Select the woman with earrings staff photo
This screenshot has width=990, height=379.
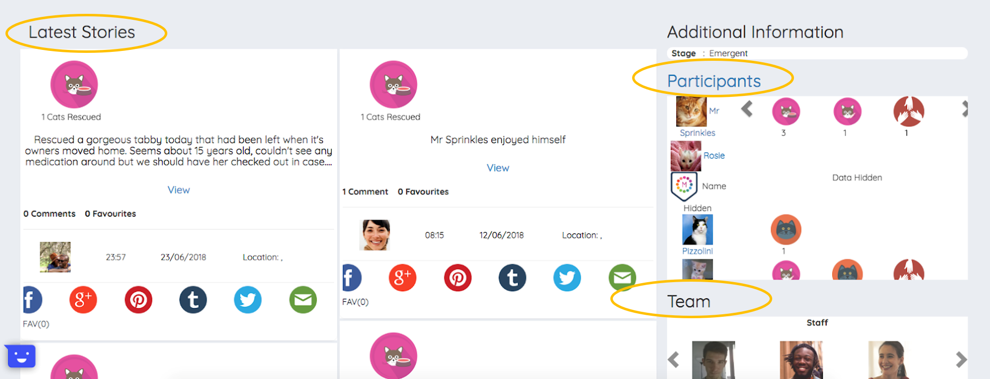(x=889, y=360)
